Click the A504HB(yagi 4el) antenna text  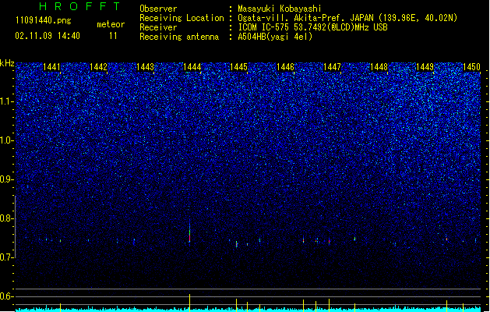[x=275, y=37]
